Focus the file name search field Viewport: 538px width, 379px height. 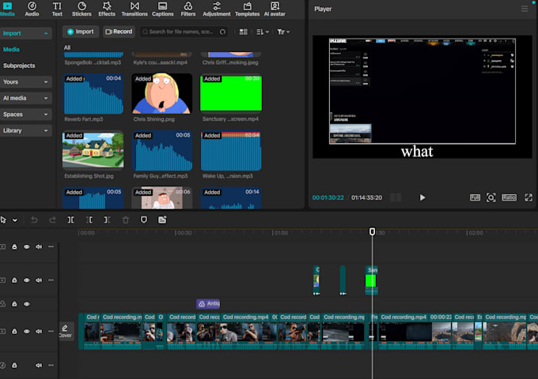point(184,32)
